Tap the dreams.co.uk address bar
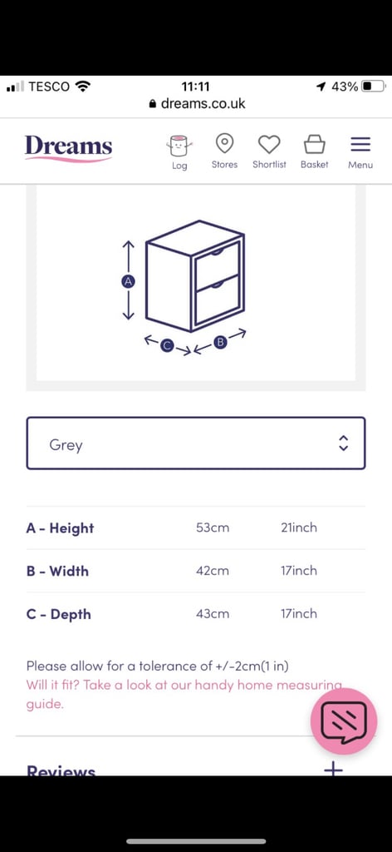This screenshot has height=852, width=392. coord(196,103)
